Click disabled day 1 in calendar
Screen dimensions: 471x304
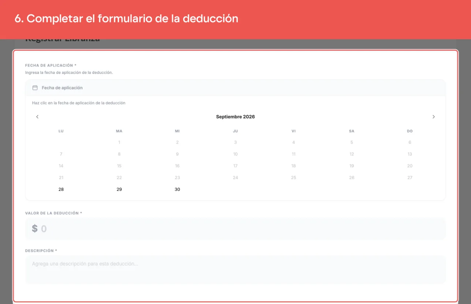tap(119, 142)
